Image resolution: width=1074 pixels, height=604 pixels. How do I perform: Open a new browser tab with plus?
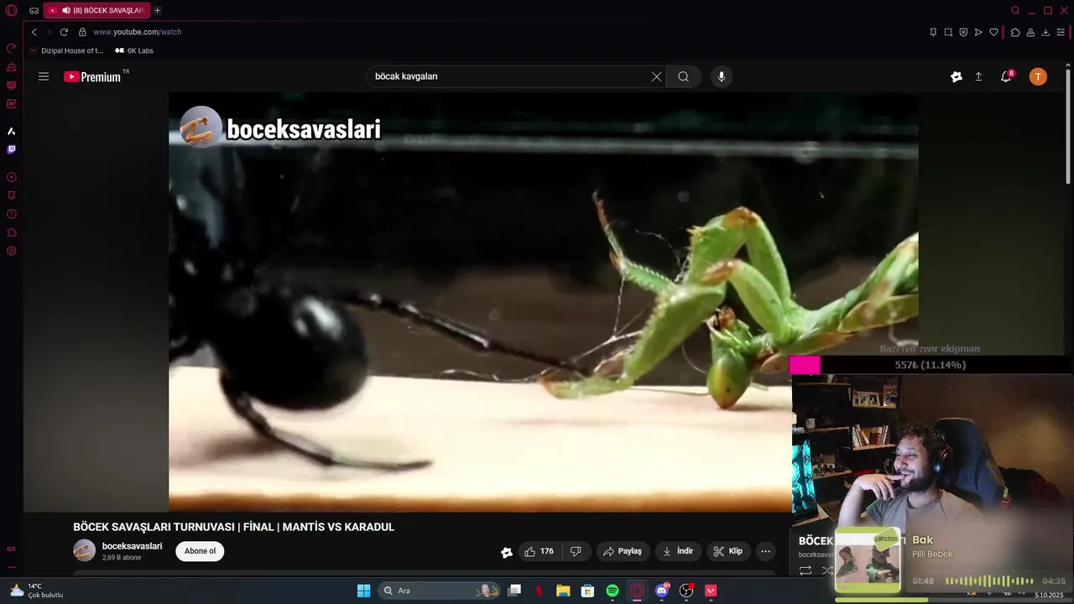pyautogui.click(x=157, y=10)
